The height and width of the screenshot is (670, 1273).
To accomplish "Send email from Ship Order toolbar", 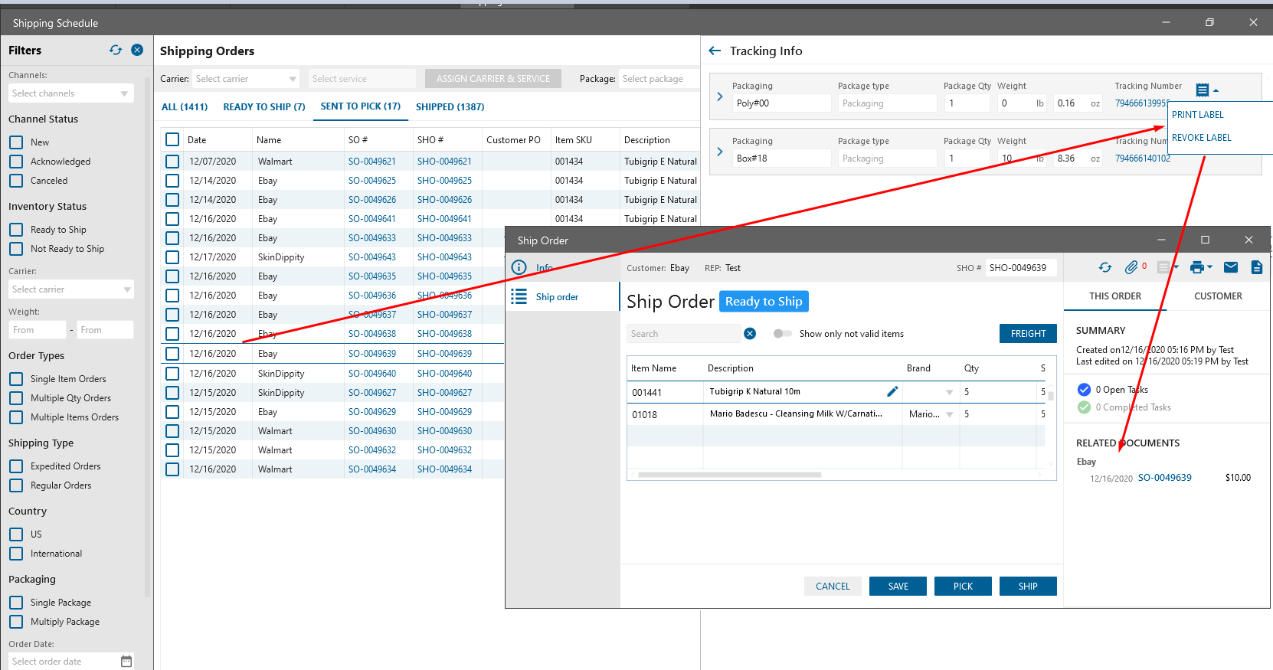I will pos(1231,267).
